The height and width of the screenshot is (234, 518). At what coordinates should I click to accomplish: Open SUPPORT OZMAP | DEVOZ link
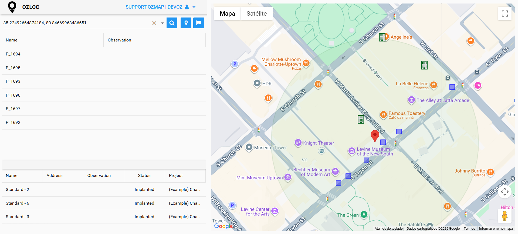(x=154, y=7)
